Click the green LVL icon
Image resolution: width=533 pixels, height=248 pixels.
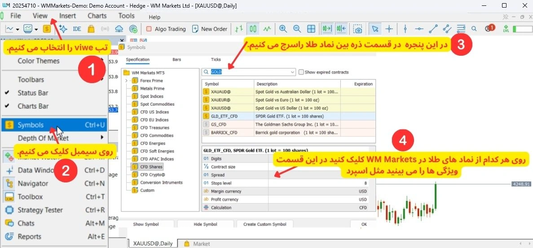tap(506, 29)
